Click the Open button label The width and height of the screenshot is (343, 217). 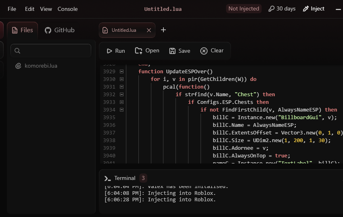pos(152,51)
